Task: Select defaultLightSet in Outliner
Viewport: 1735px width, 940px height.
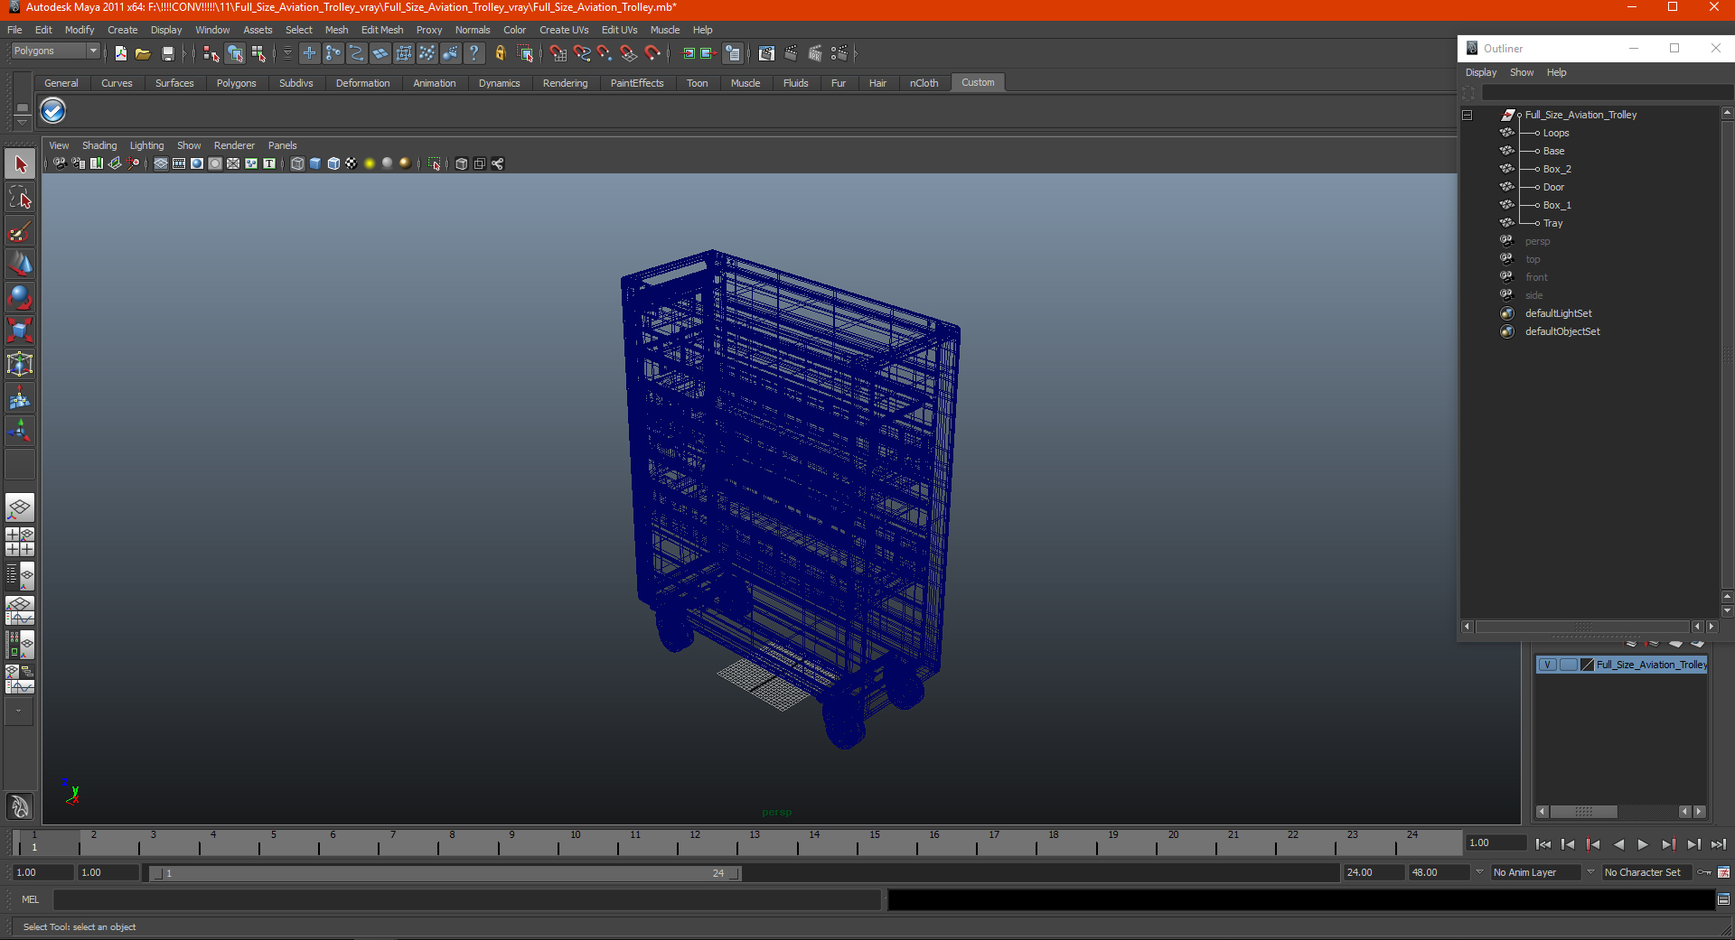Action: pos(1559,313)
